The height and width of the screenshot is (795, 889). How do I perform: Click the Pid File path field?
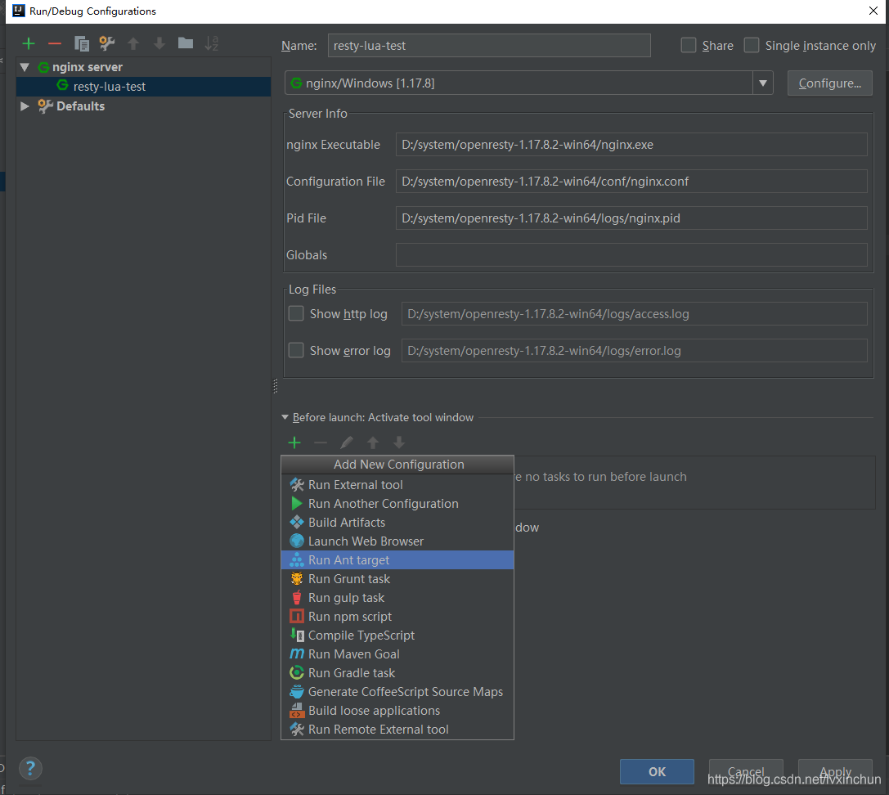[631, 218]
